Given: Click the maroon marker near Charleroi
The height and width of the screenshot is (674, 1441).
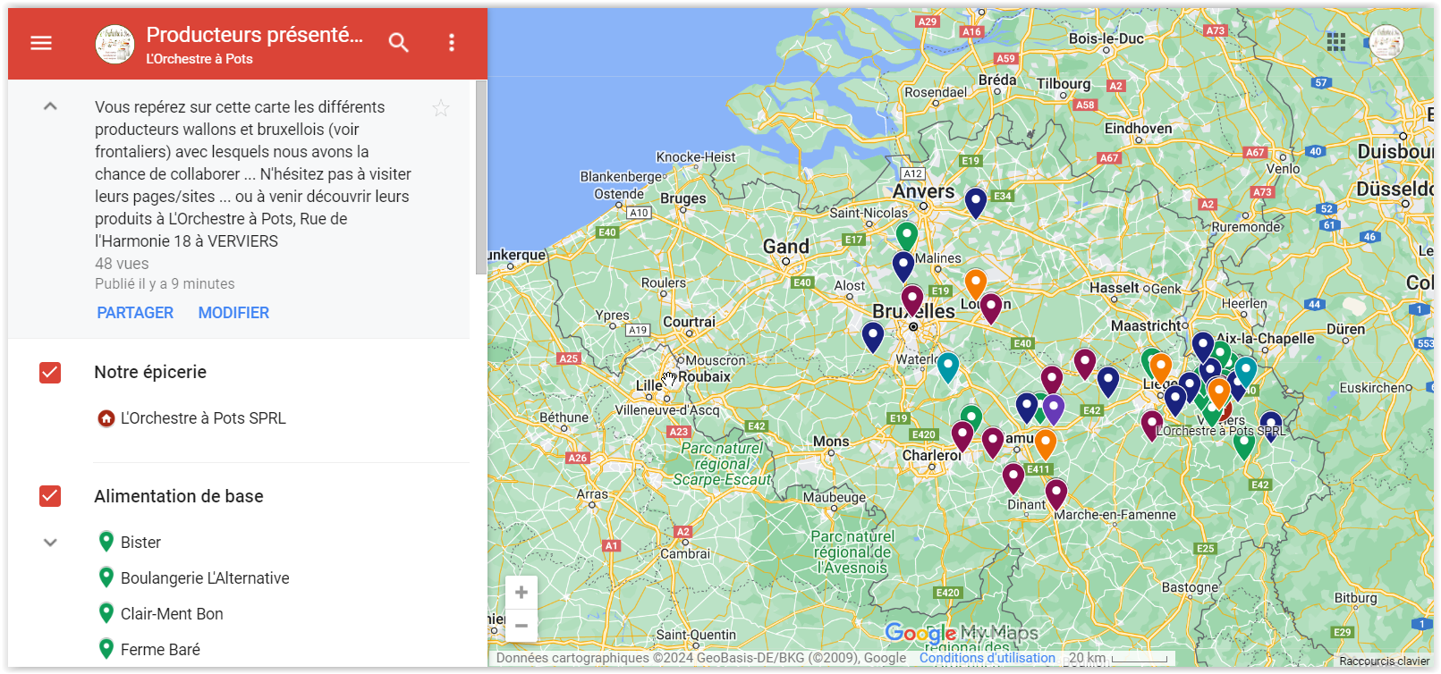Looking at the screenshot, I should pyautogui.click(x=962, y=435).
